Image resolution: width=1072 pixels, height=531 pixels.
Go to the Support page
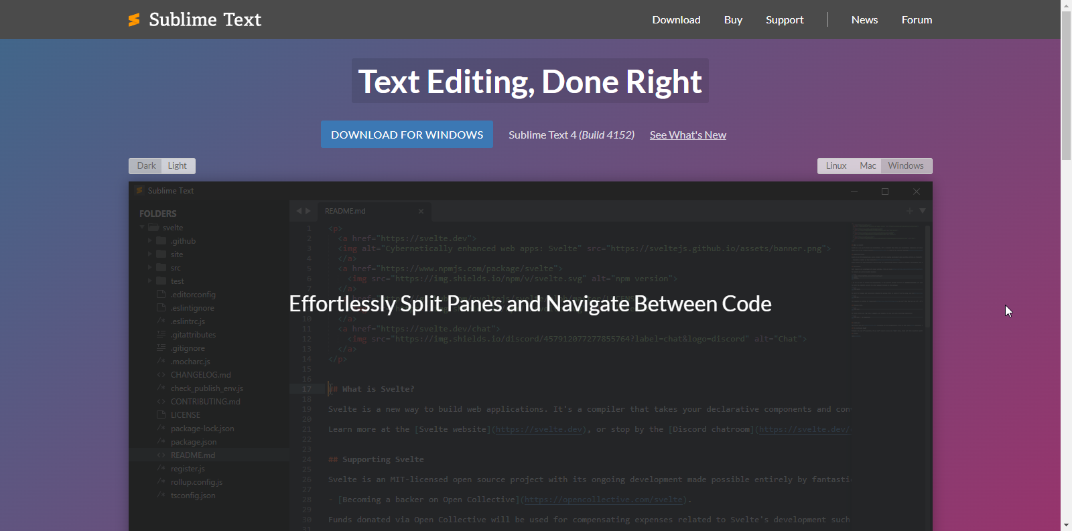785,20
